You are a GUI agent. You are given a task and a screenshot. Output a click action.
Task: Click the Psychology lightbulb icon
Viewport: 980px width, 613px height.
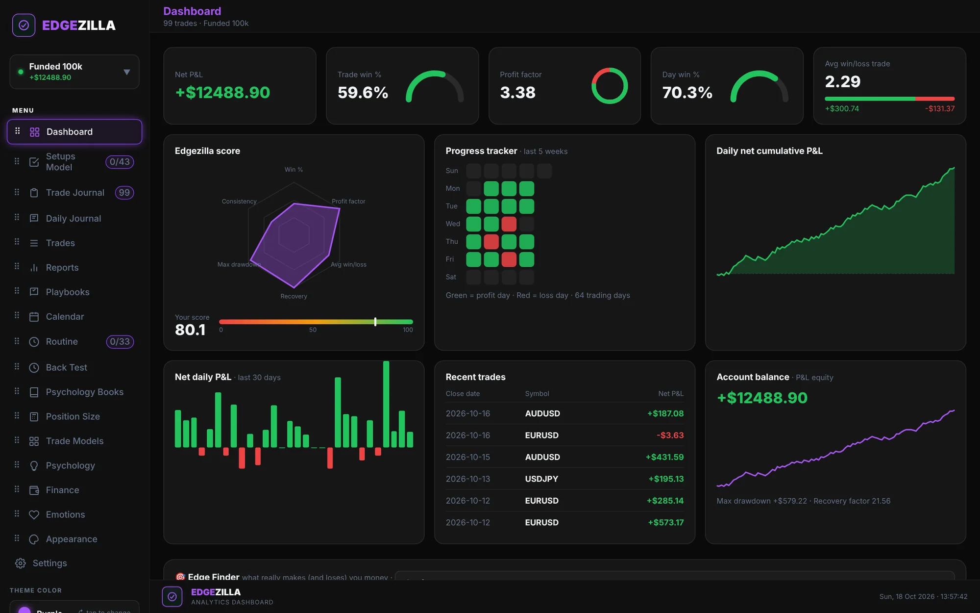point(34,466)
